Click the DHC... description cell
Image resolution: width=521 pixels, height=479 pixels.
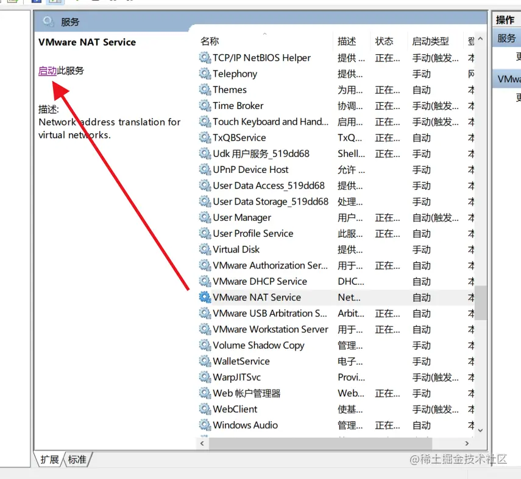point(351,281)
